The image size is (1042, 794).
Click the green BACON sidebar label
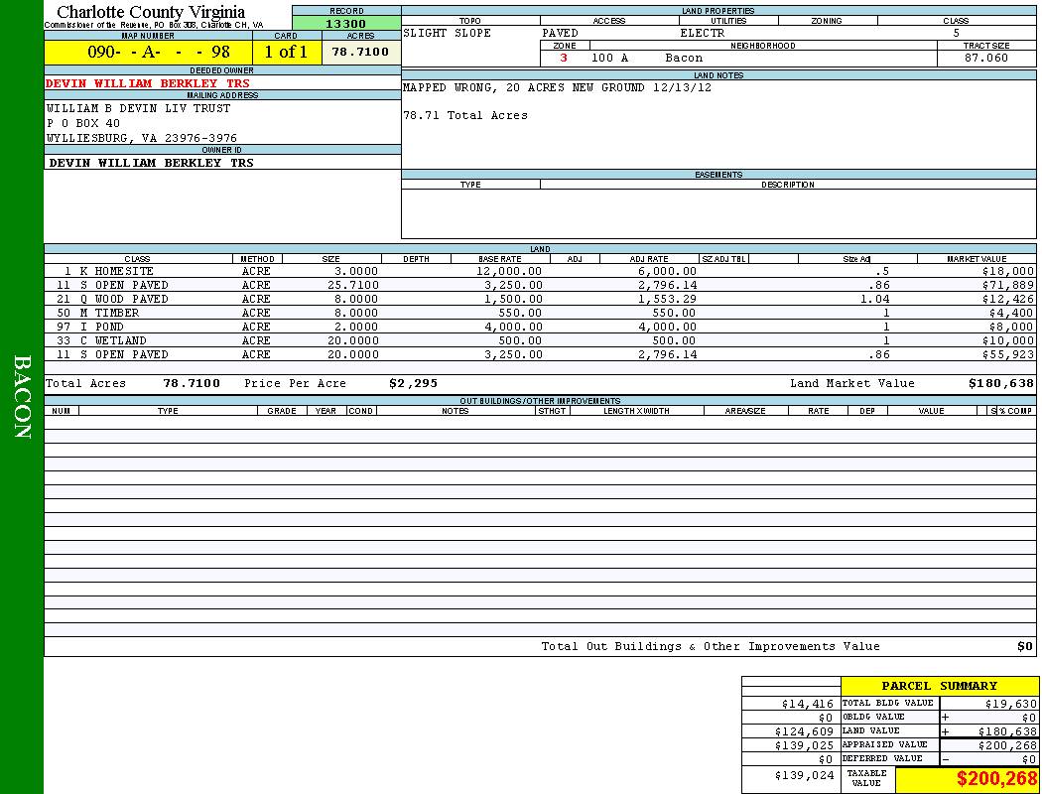(x=22, y=397)
